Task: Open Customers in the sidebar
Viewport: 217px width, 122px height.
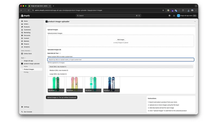Action: [x=27, y=30]
